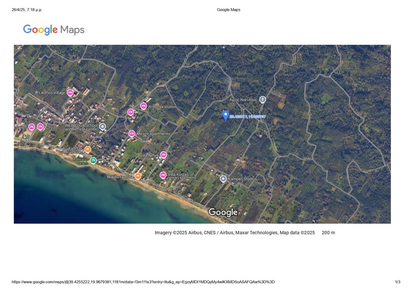The height and width of the screenshot is (291, 412).
Task: Click the Mirsini Apartments hotel pin
Action: pyautogui.click(x=132, y=134)
